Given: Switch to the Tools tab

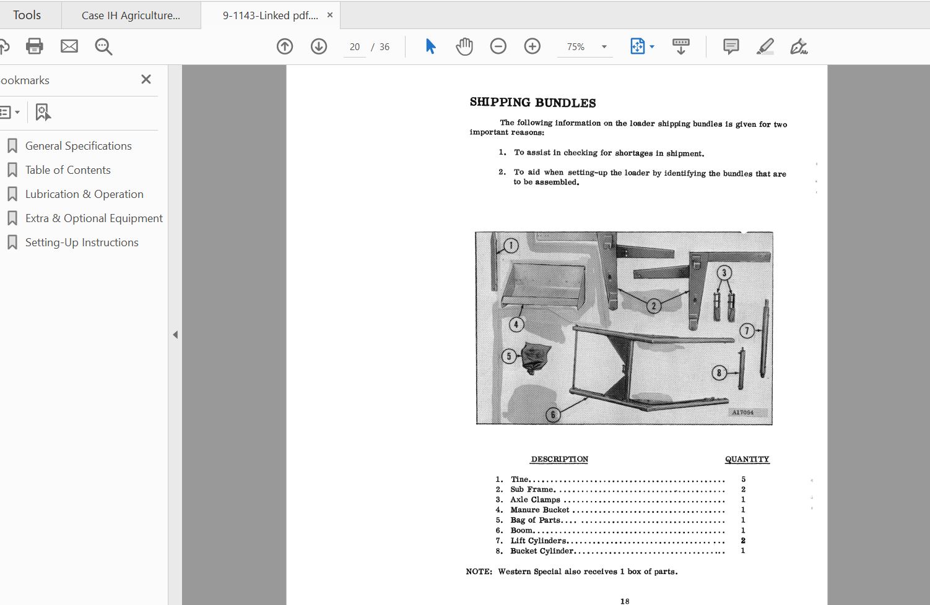Looking at the screenshot, I should (27, 14).
